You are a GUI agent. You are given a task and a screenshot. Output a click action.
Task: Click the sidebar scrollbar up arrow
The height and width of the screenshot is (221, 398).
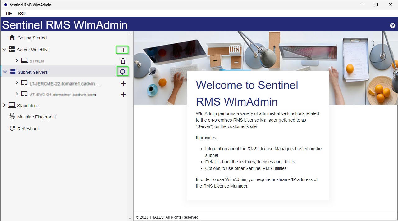(130, 33)
